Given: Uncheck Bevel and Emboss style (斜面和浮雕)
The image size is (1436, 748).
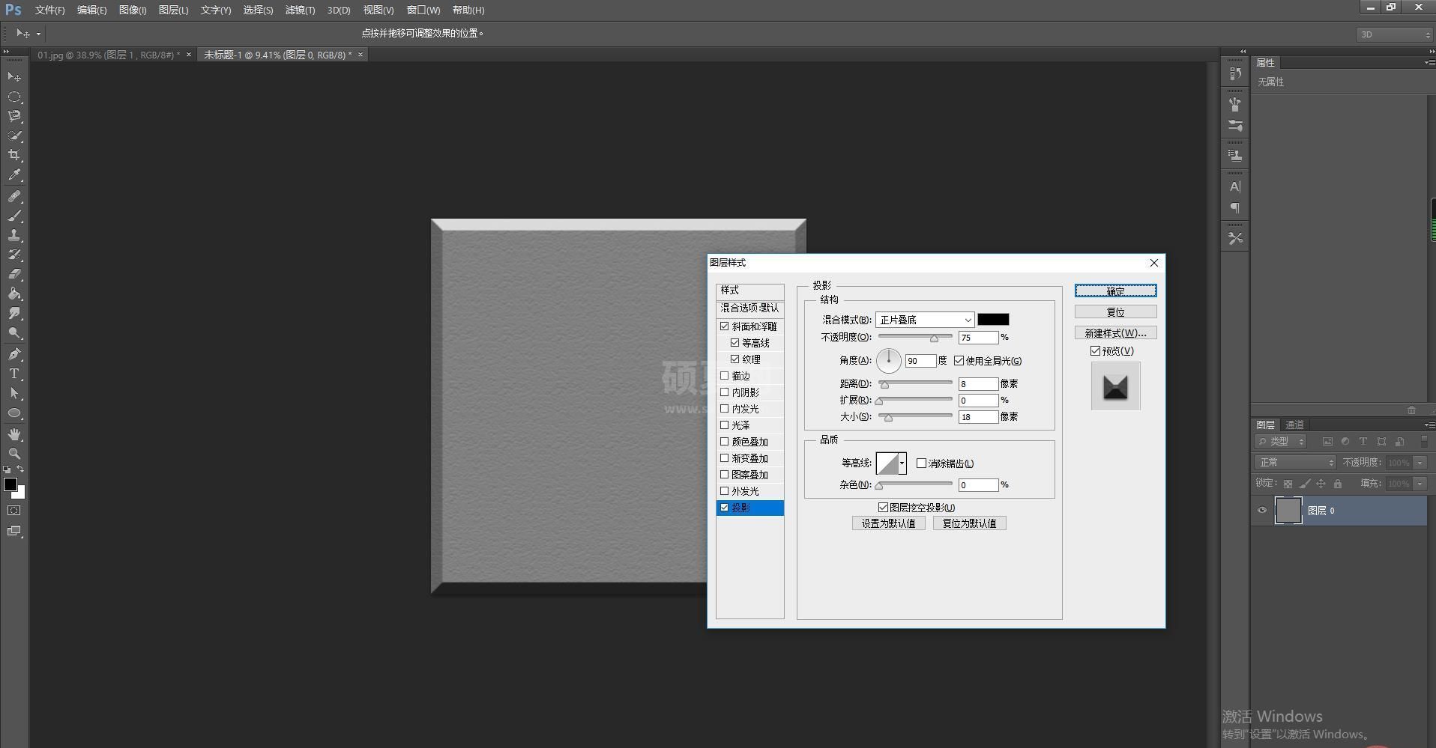Looking at the screenshot, I should [724, 326].
